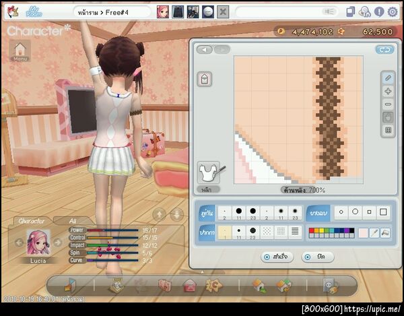
Task: Undo with the back arrow button
Action: click(205, 49)
